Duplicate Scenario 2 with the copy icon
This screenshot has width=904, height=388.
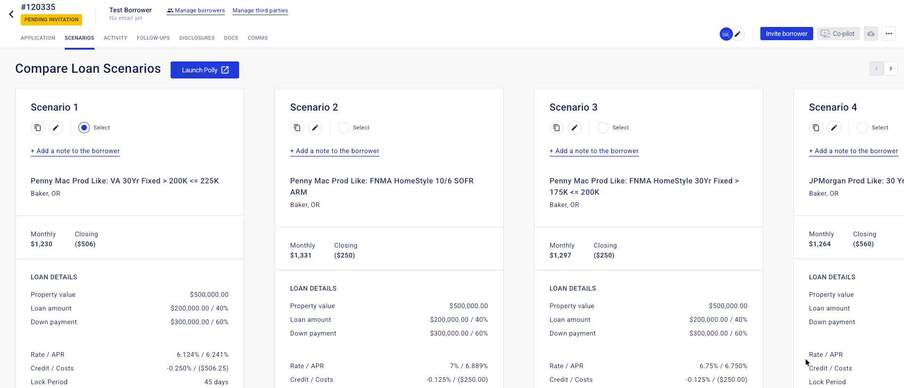[297, 128]
